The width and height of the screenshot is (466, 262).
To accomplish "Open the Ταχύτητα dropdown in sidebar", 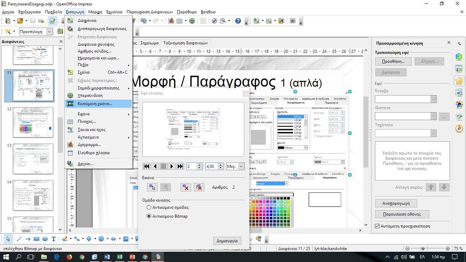I will (x=433, y=133).
